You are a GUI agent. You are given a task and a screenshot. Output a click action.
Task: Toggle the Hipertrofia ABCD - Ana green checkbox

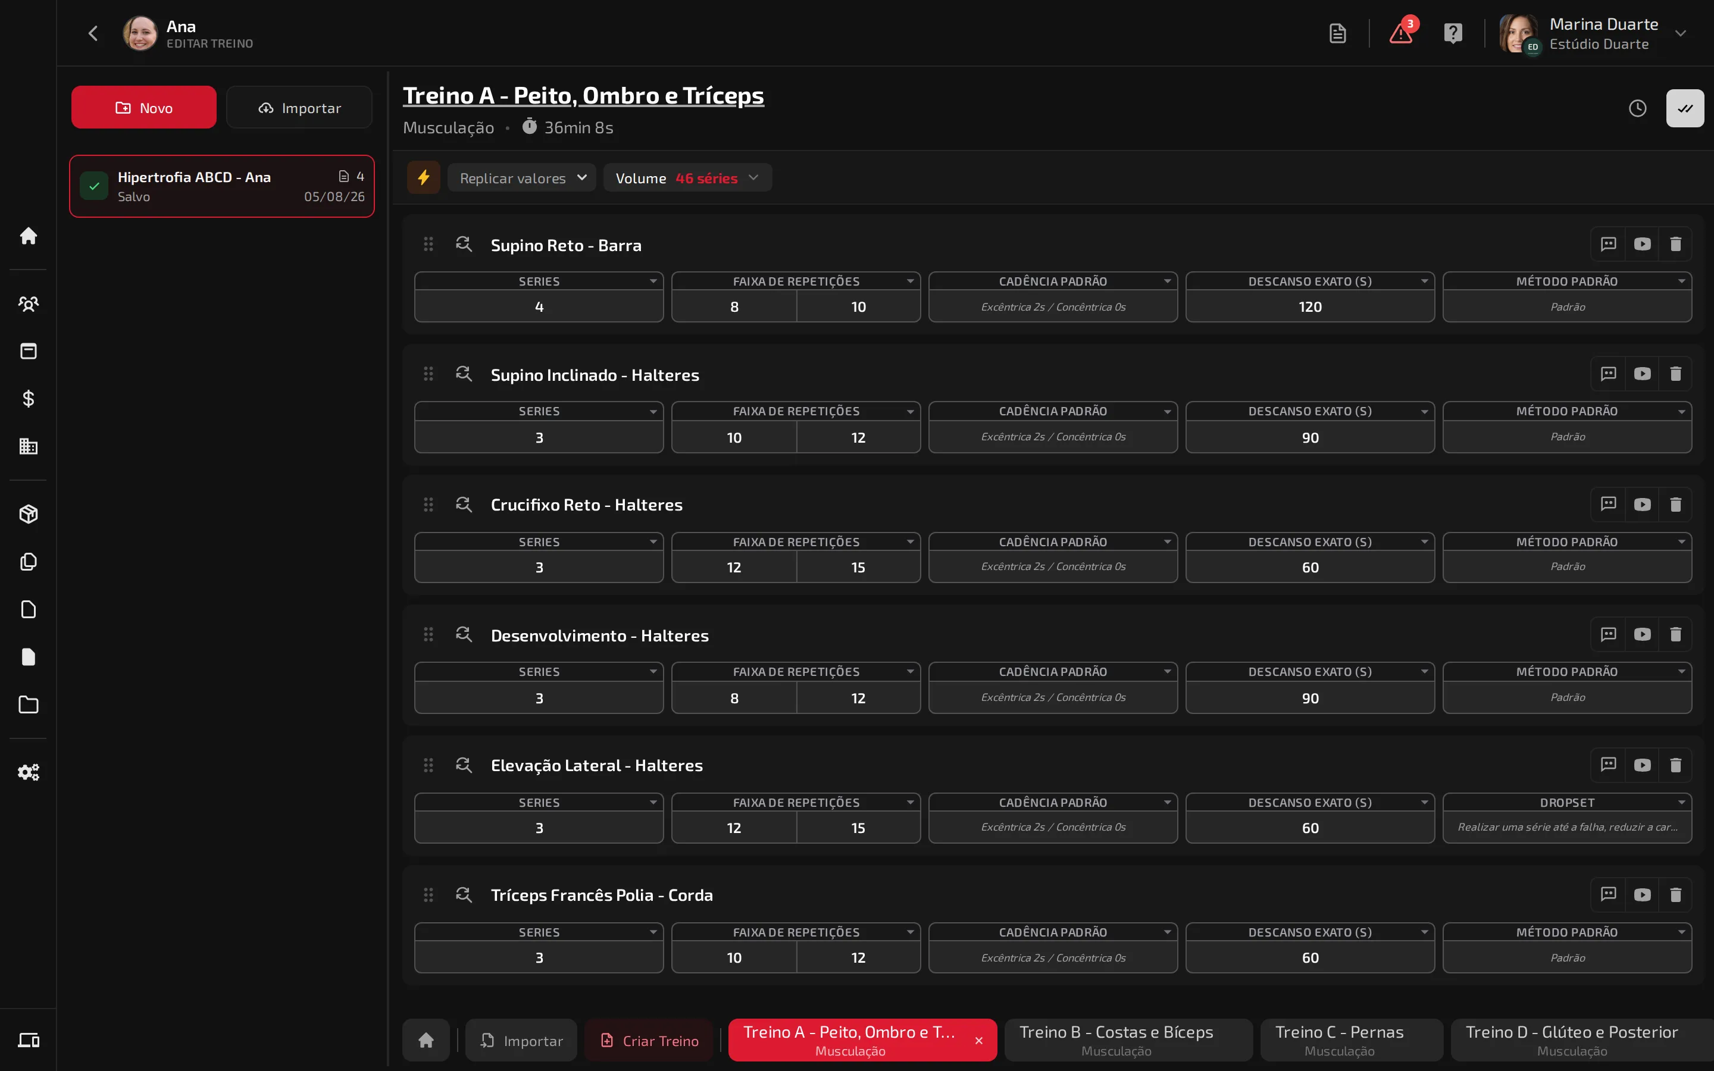[x=94, y=186]
